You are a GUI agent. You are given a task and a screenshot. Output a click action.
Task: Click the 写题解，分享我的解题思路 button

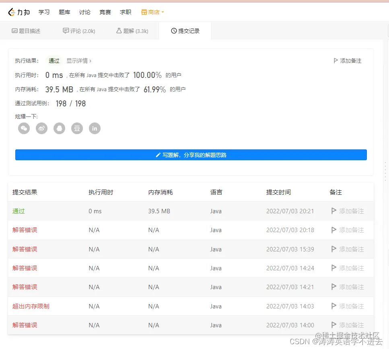[x=191, y=155]
